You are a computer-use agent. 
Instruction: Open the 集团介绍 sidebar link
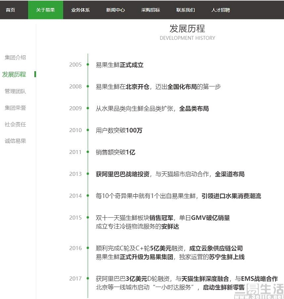click(x=15, y=57)
